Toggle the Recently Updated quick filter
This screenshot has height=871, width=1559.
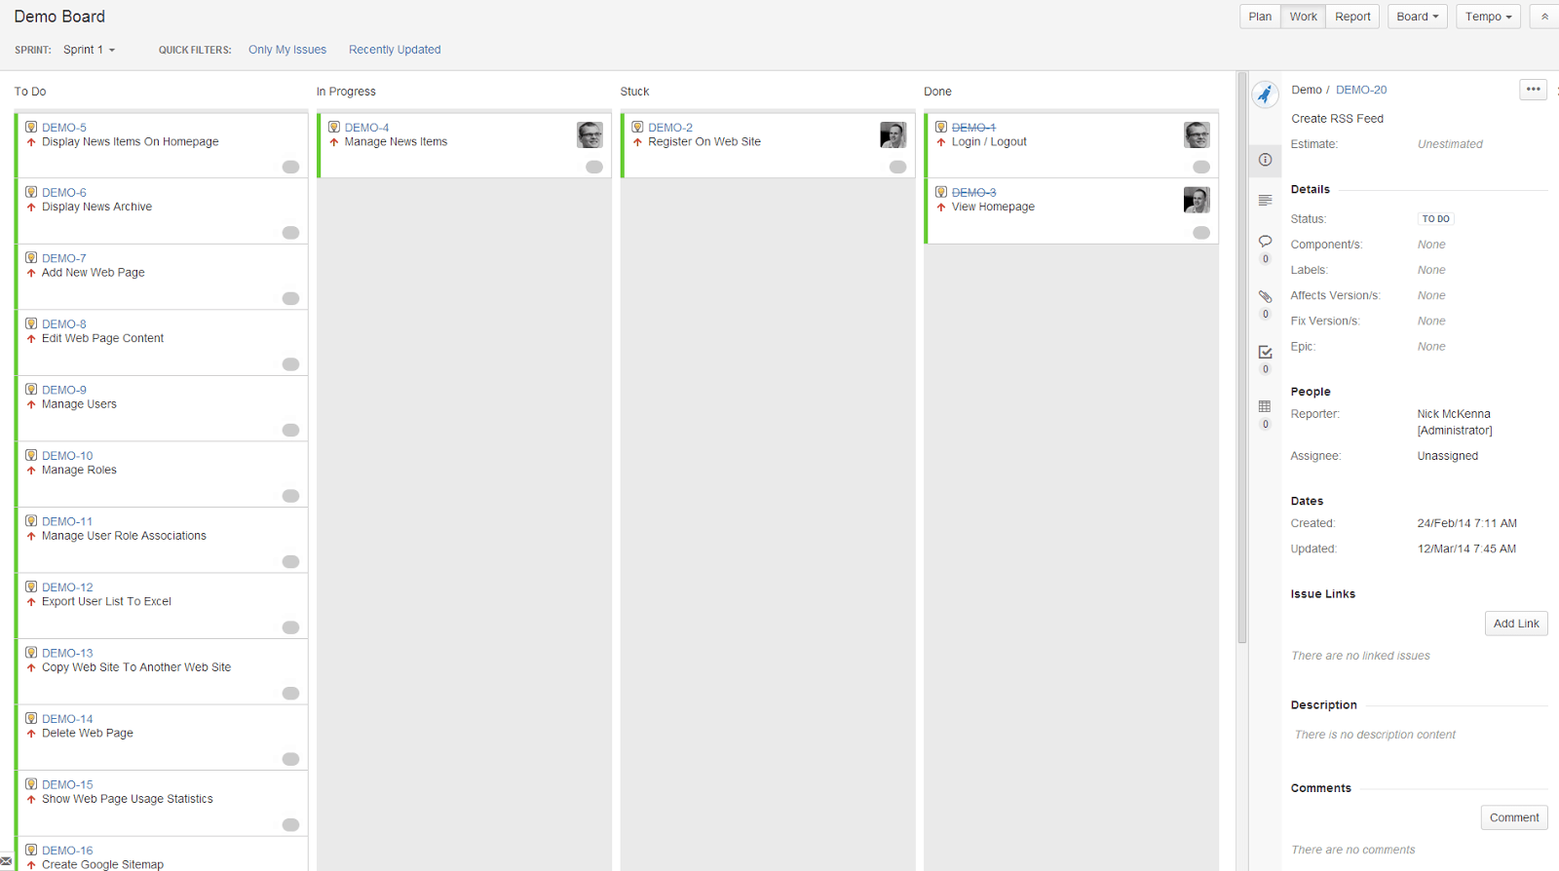(395, 50)
